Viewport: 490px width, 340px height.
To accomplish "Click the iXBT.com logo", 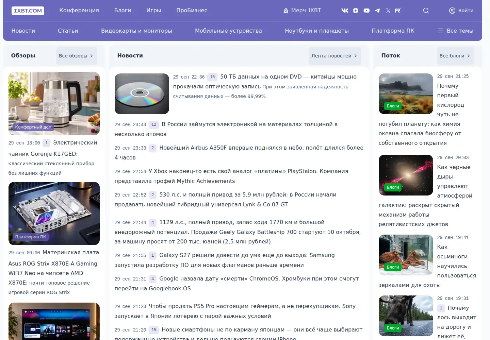I will (28, 11).
